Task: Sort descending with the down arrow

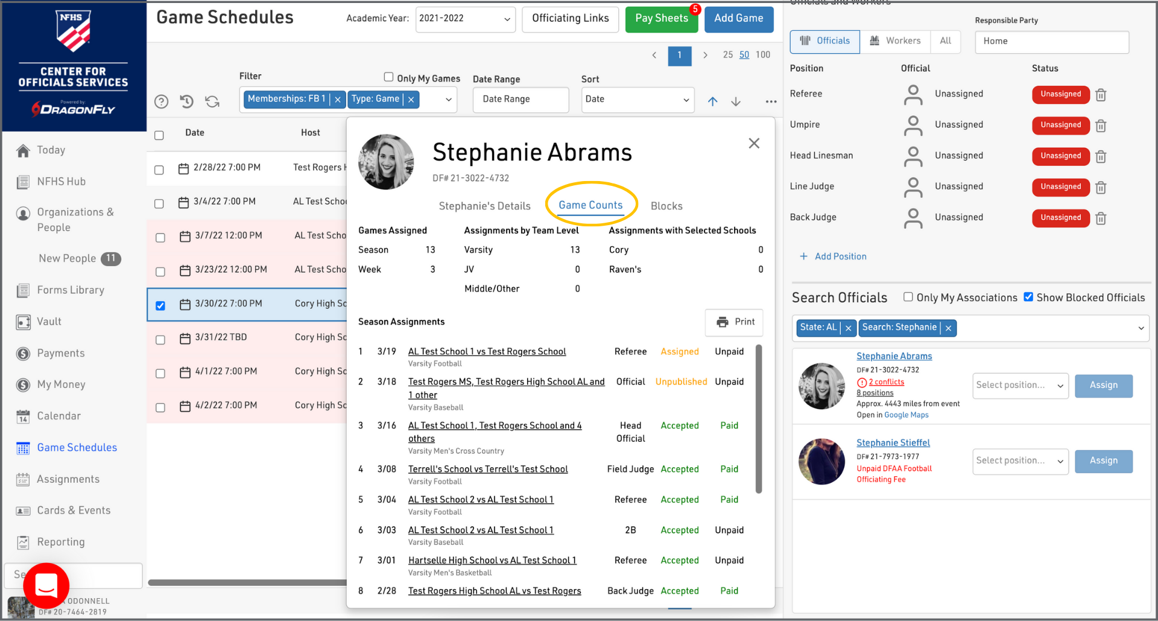Action: pos(736,101)
